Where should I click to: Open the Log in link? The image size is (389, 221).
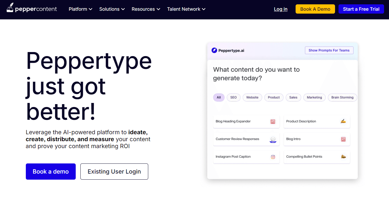point(281,9)
